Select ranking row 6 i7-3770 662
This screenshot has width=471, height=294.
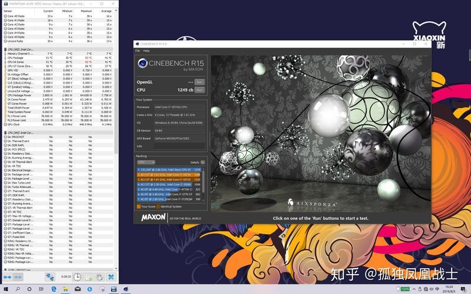(169, 194)
